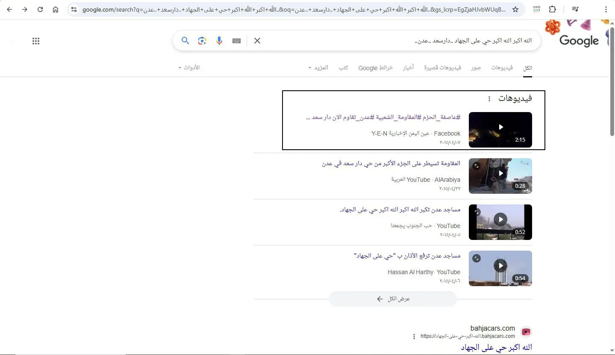
Task: Open three-dot options next to فيديوهات heading
Action: [x=489, y=99]
